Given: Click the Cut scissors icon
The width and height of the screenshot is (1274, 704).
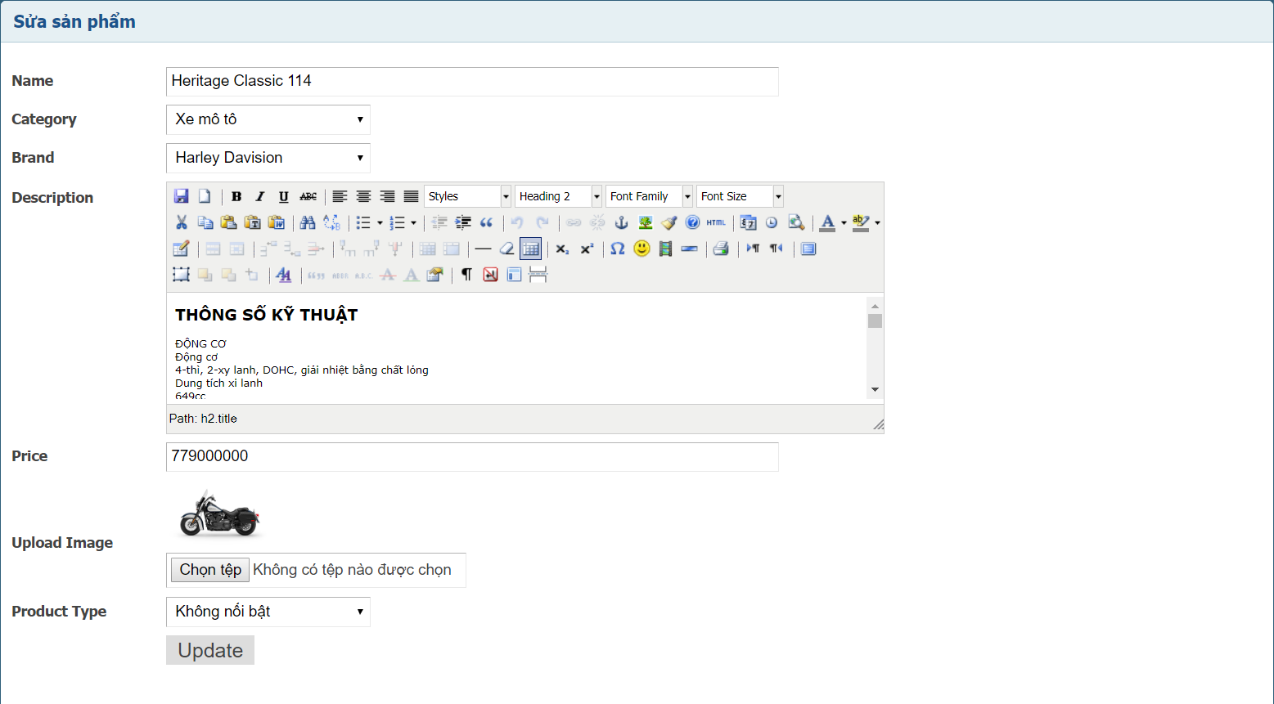Looking at the screenshot, I should click(182, 222).
